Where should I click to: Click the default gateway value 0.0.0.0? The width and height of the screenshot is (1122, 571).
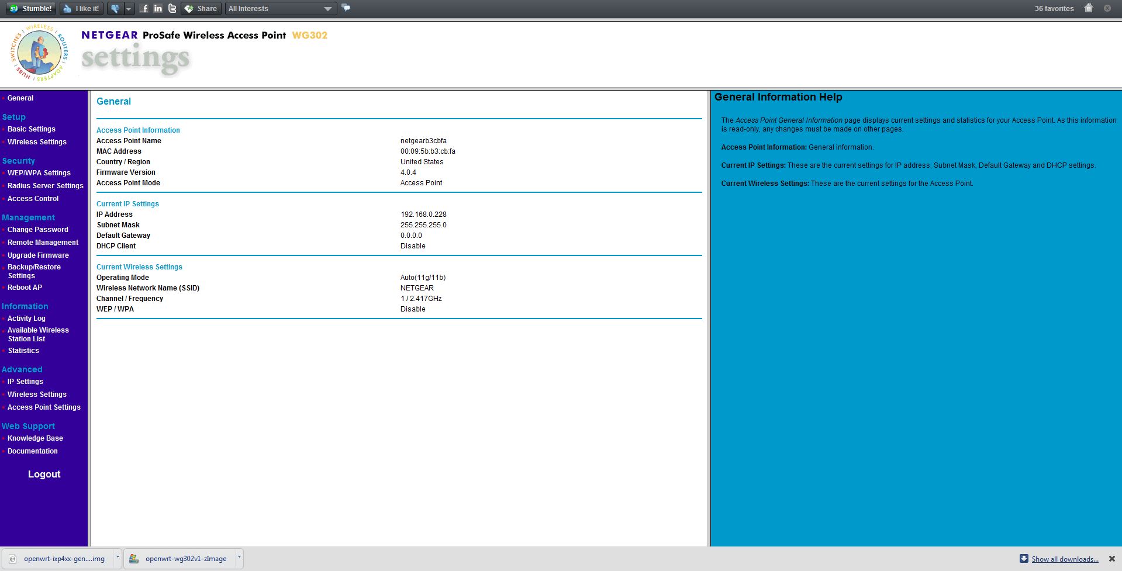coord(411,236)
